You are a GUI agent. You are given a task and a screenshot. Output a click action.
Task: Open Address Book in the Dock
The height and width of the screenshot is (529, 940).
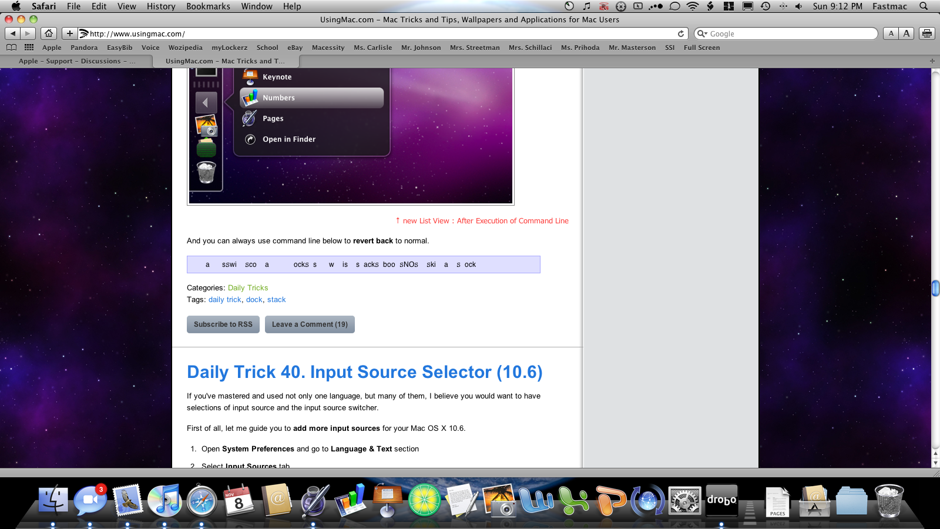coord(276,501)
